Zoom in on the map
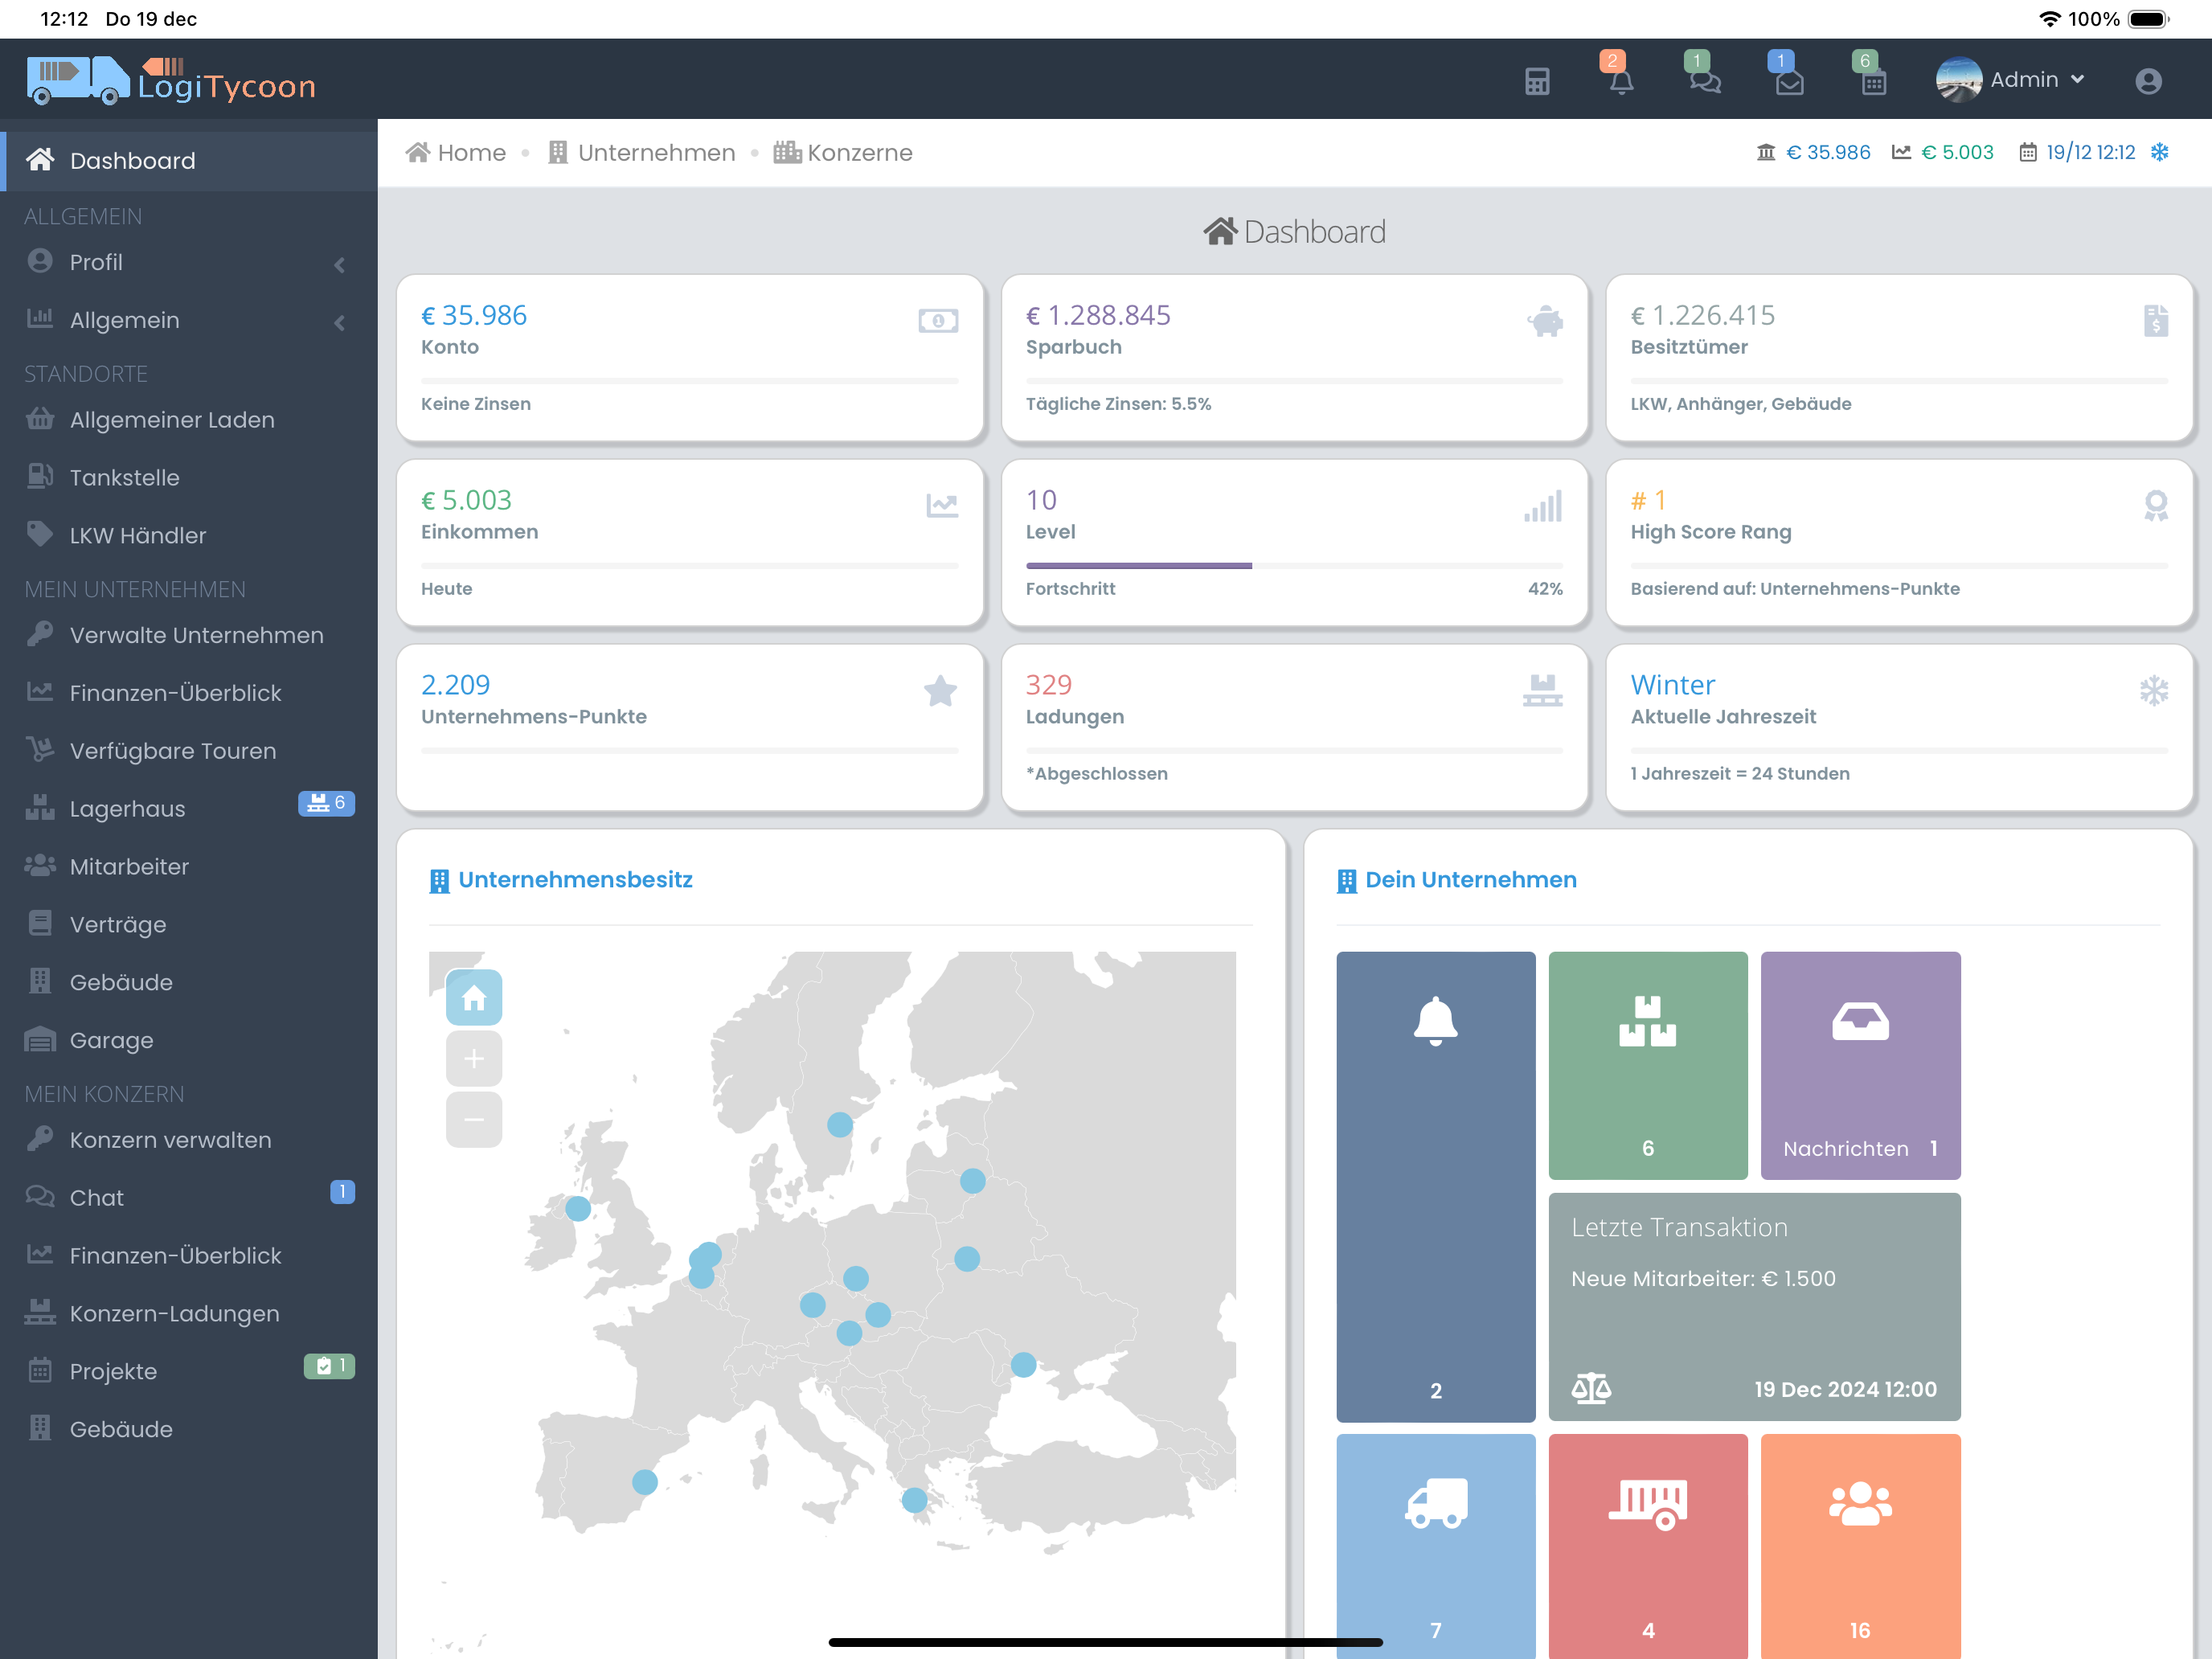 pyautogui.click(x=474, y=1058)
